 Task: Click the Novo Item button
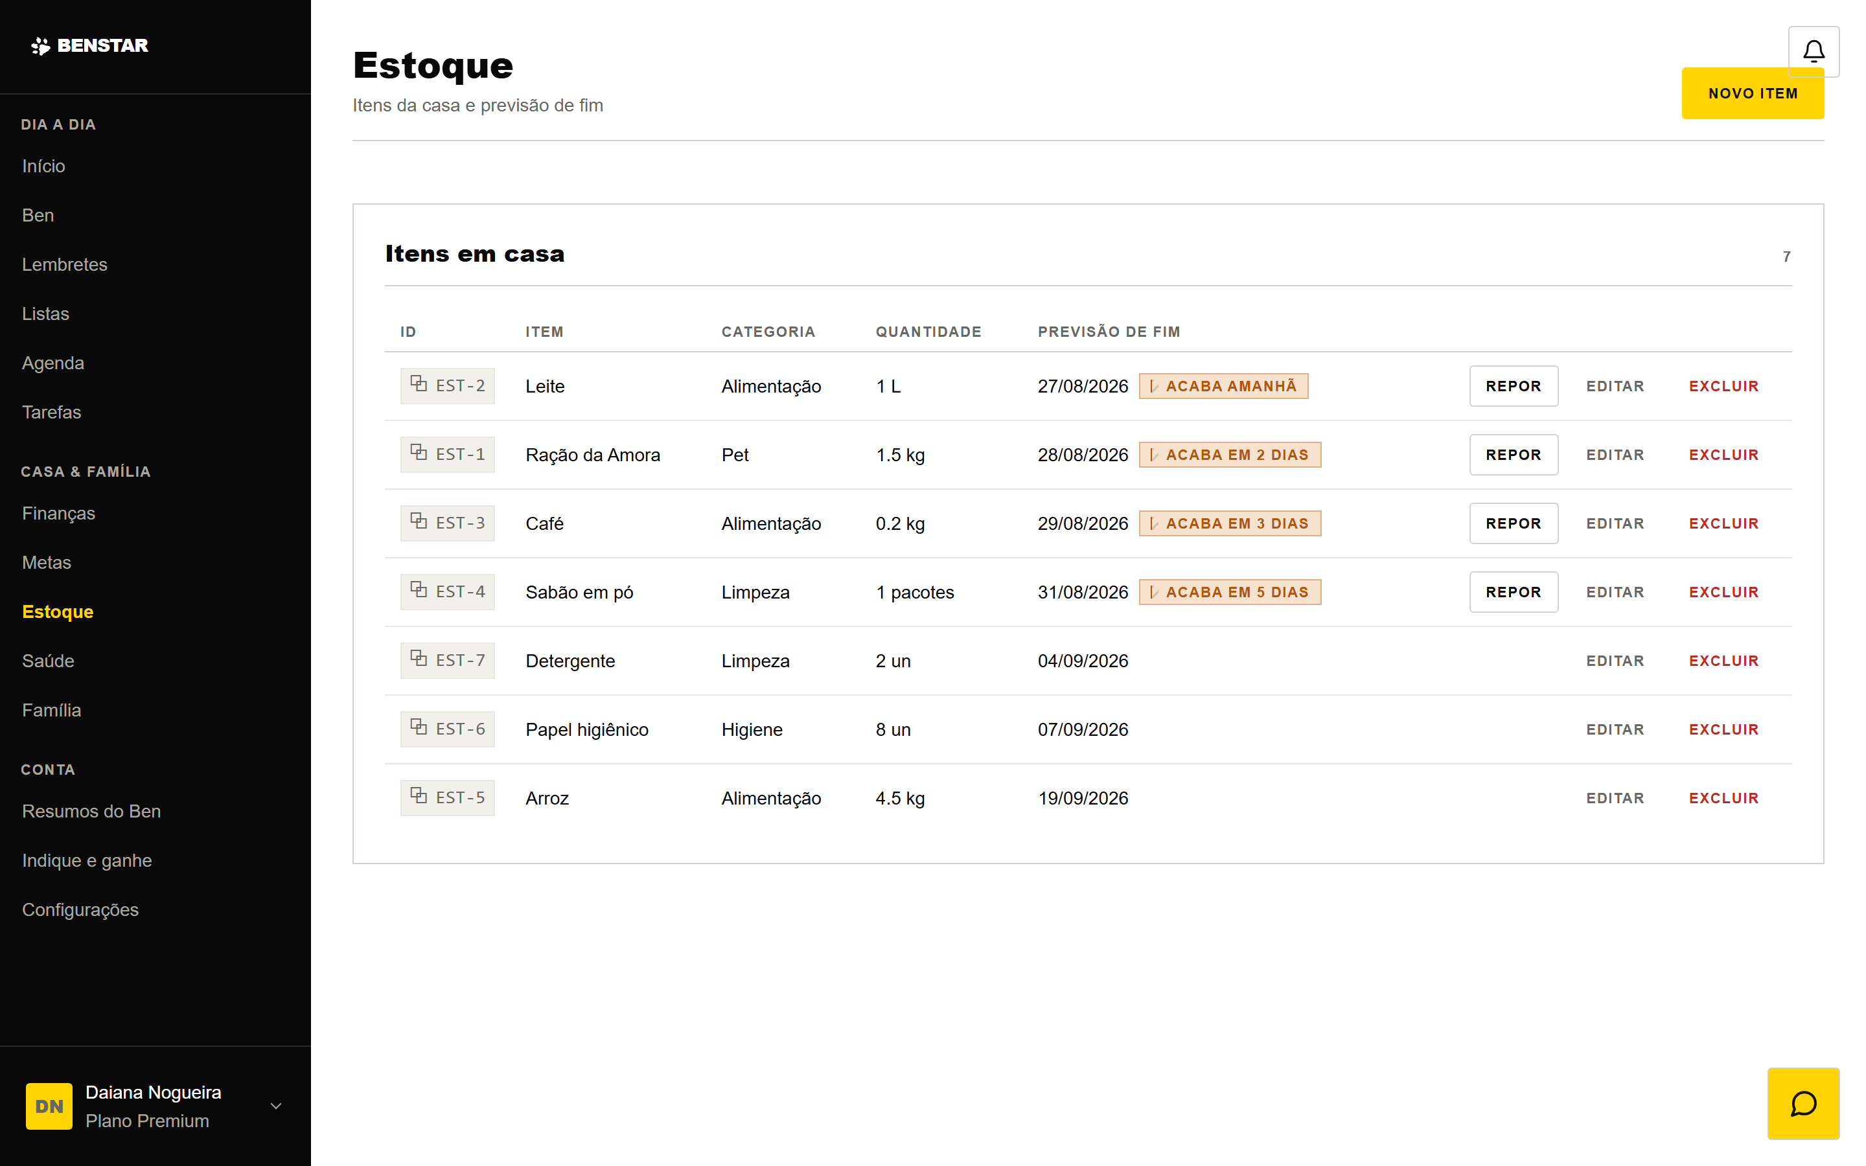[x=1752, y=93]
